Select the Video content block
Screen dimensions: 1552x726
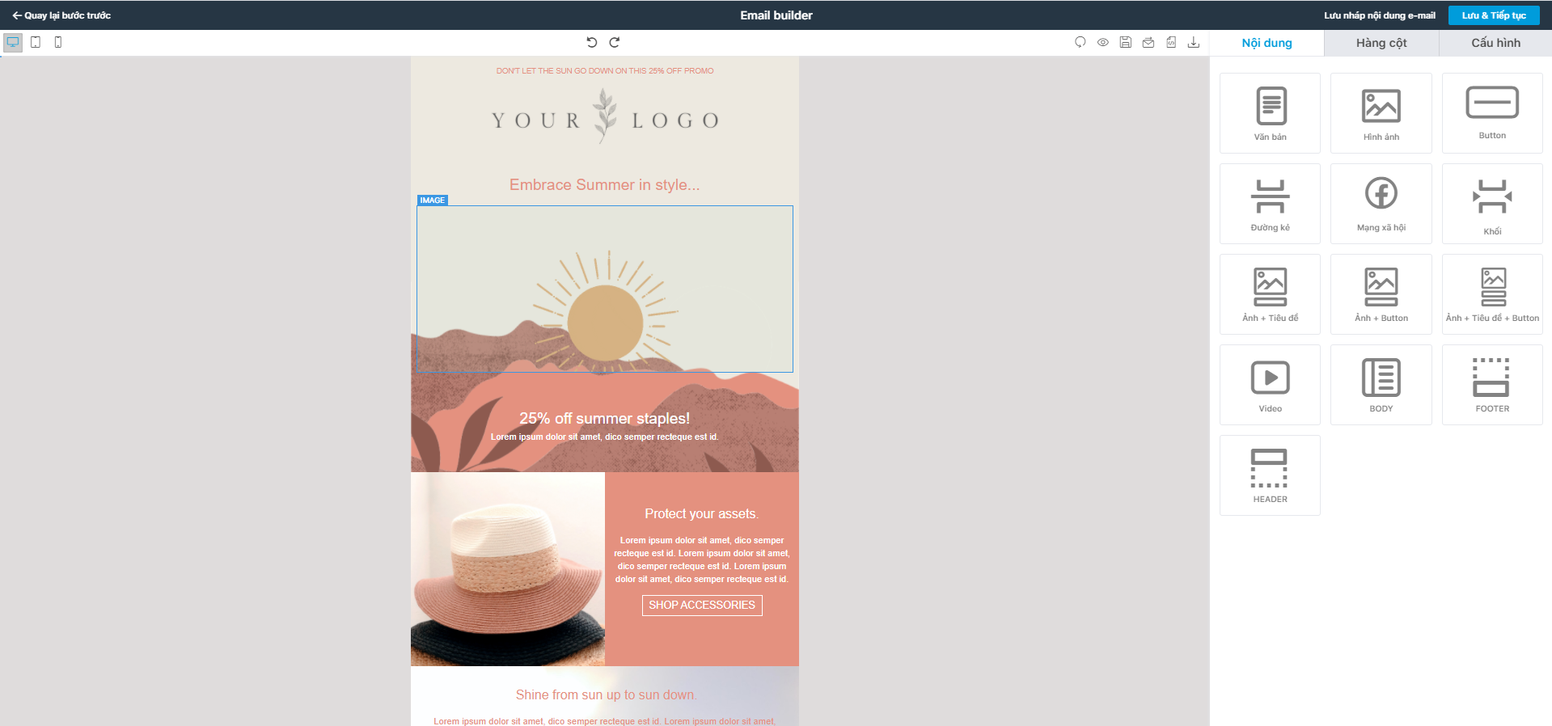pos(1270,385)
